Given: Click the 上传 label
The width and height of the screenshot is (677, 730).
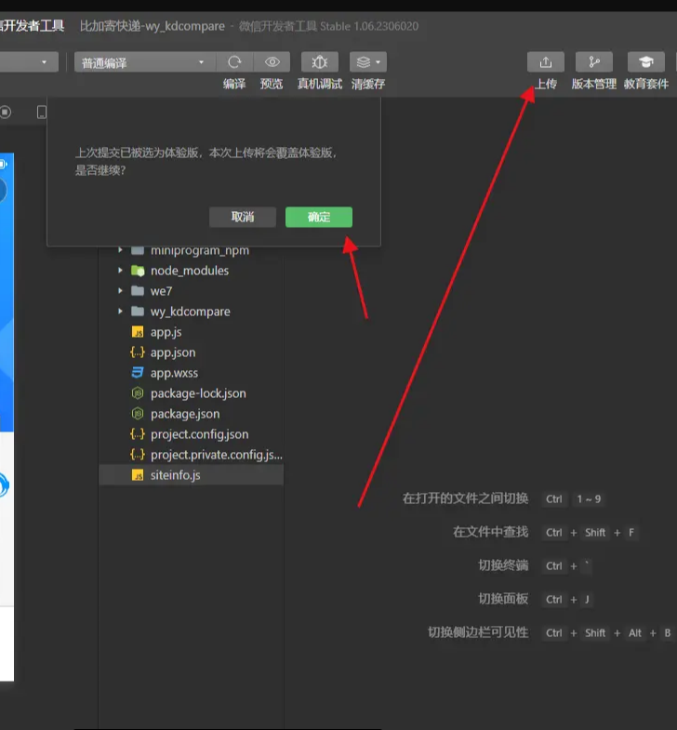Looking at the screenshot, I should (546, 85).
